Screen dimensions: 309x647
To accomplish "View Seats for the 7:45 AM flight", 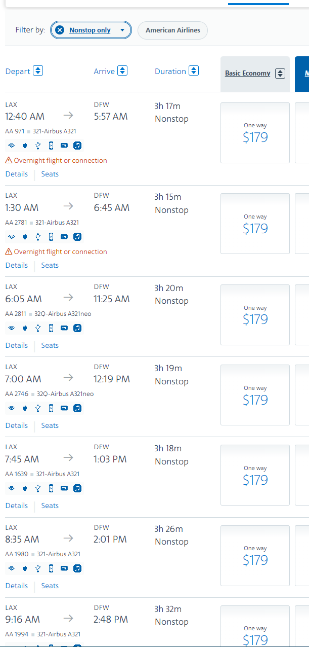I will (50, 506).
